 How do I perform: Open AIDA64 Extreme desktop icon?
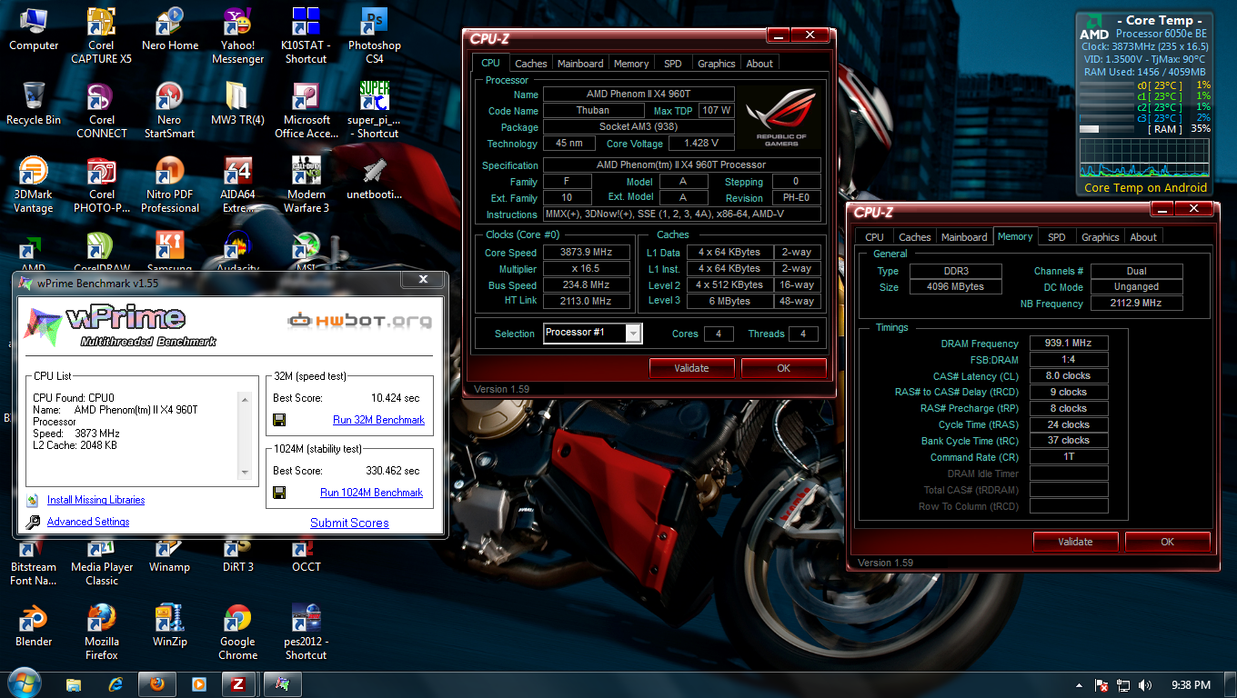[x=238, y=184]
